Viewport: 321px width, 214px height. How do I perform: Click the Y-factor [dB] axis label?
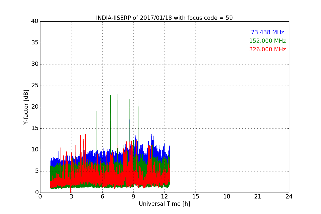click(26, 107)
